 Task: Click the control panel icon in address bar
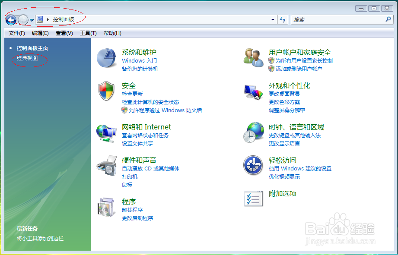(x=40, y=19)
